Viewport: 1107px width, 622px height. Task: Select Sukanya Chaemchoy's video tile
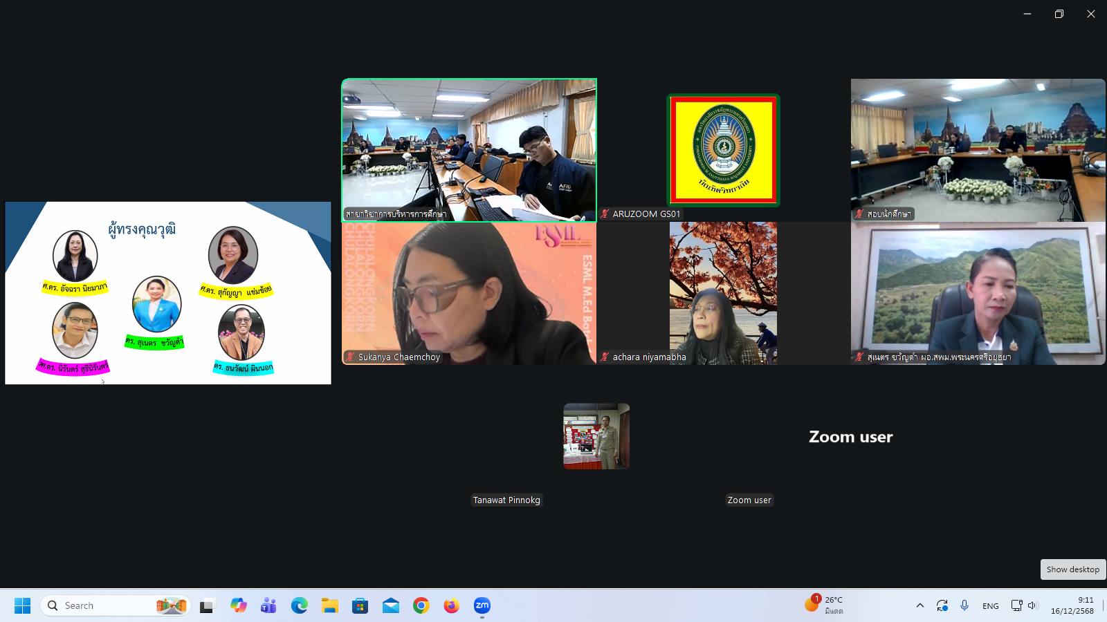tap(469, 293)
